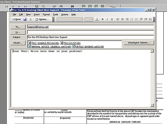Image resolution: width=167 pixels, height=124 pixels.
Task: Click the To address field
Action: [91, 27]
